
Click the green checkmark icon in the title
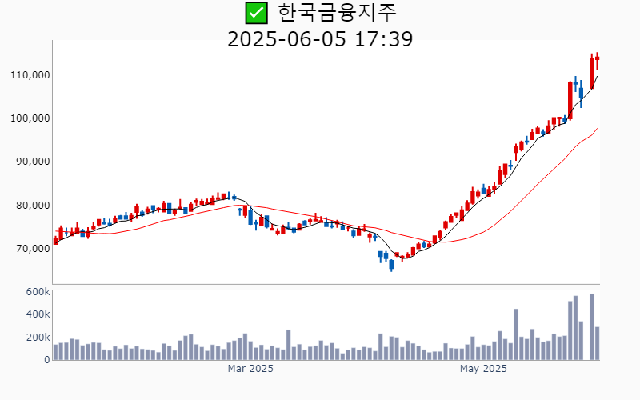tap(256, 13)
